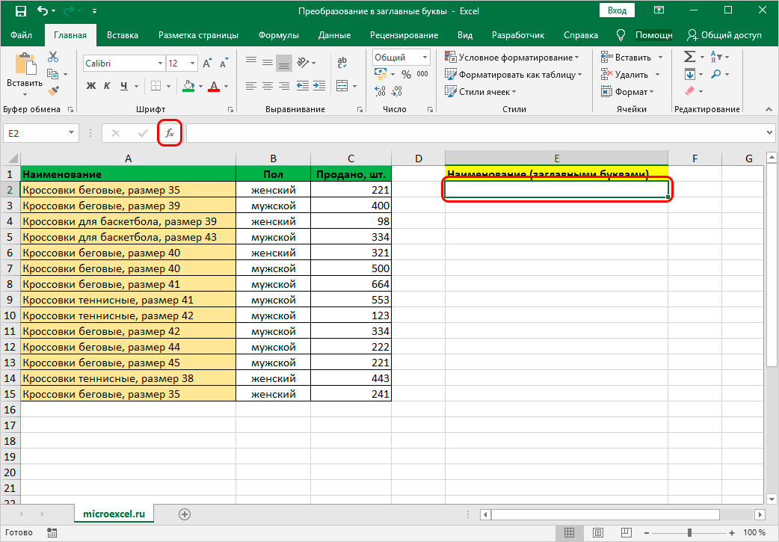Expand the Общий number format dropdown
The height and width of the screenshot is (542, 779).
point(425,58)
